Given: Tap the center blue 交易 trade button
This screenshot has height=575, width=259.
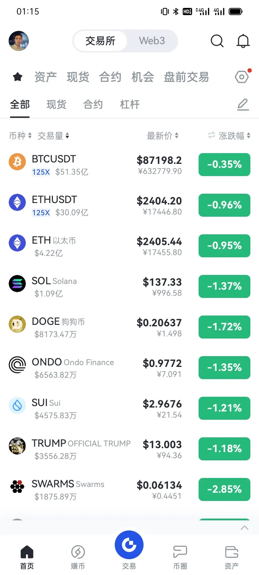Looking at the screenshot, I should 129,545.
